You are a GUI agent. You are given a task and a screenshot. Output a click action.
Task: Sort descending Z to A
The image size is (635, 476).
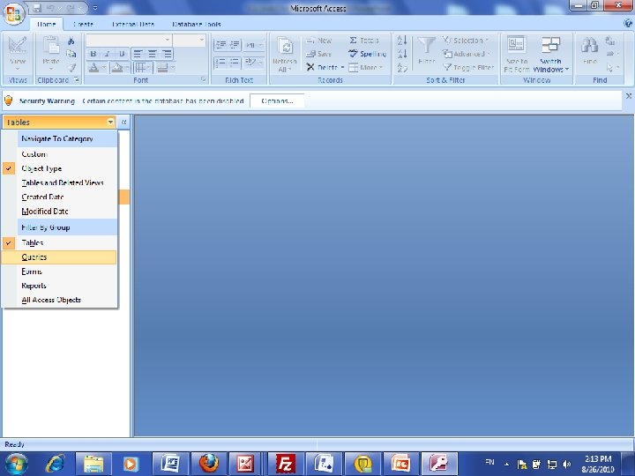point(402,54)
